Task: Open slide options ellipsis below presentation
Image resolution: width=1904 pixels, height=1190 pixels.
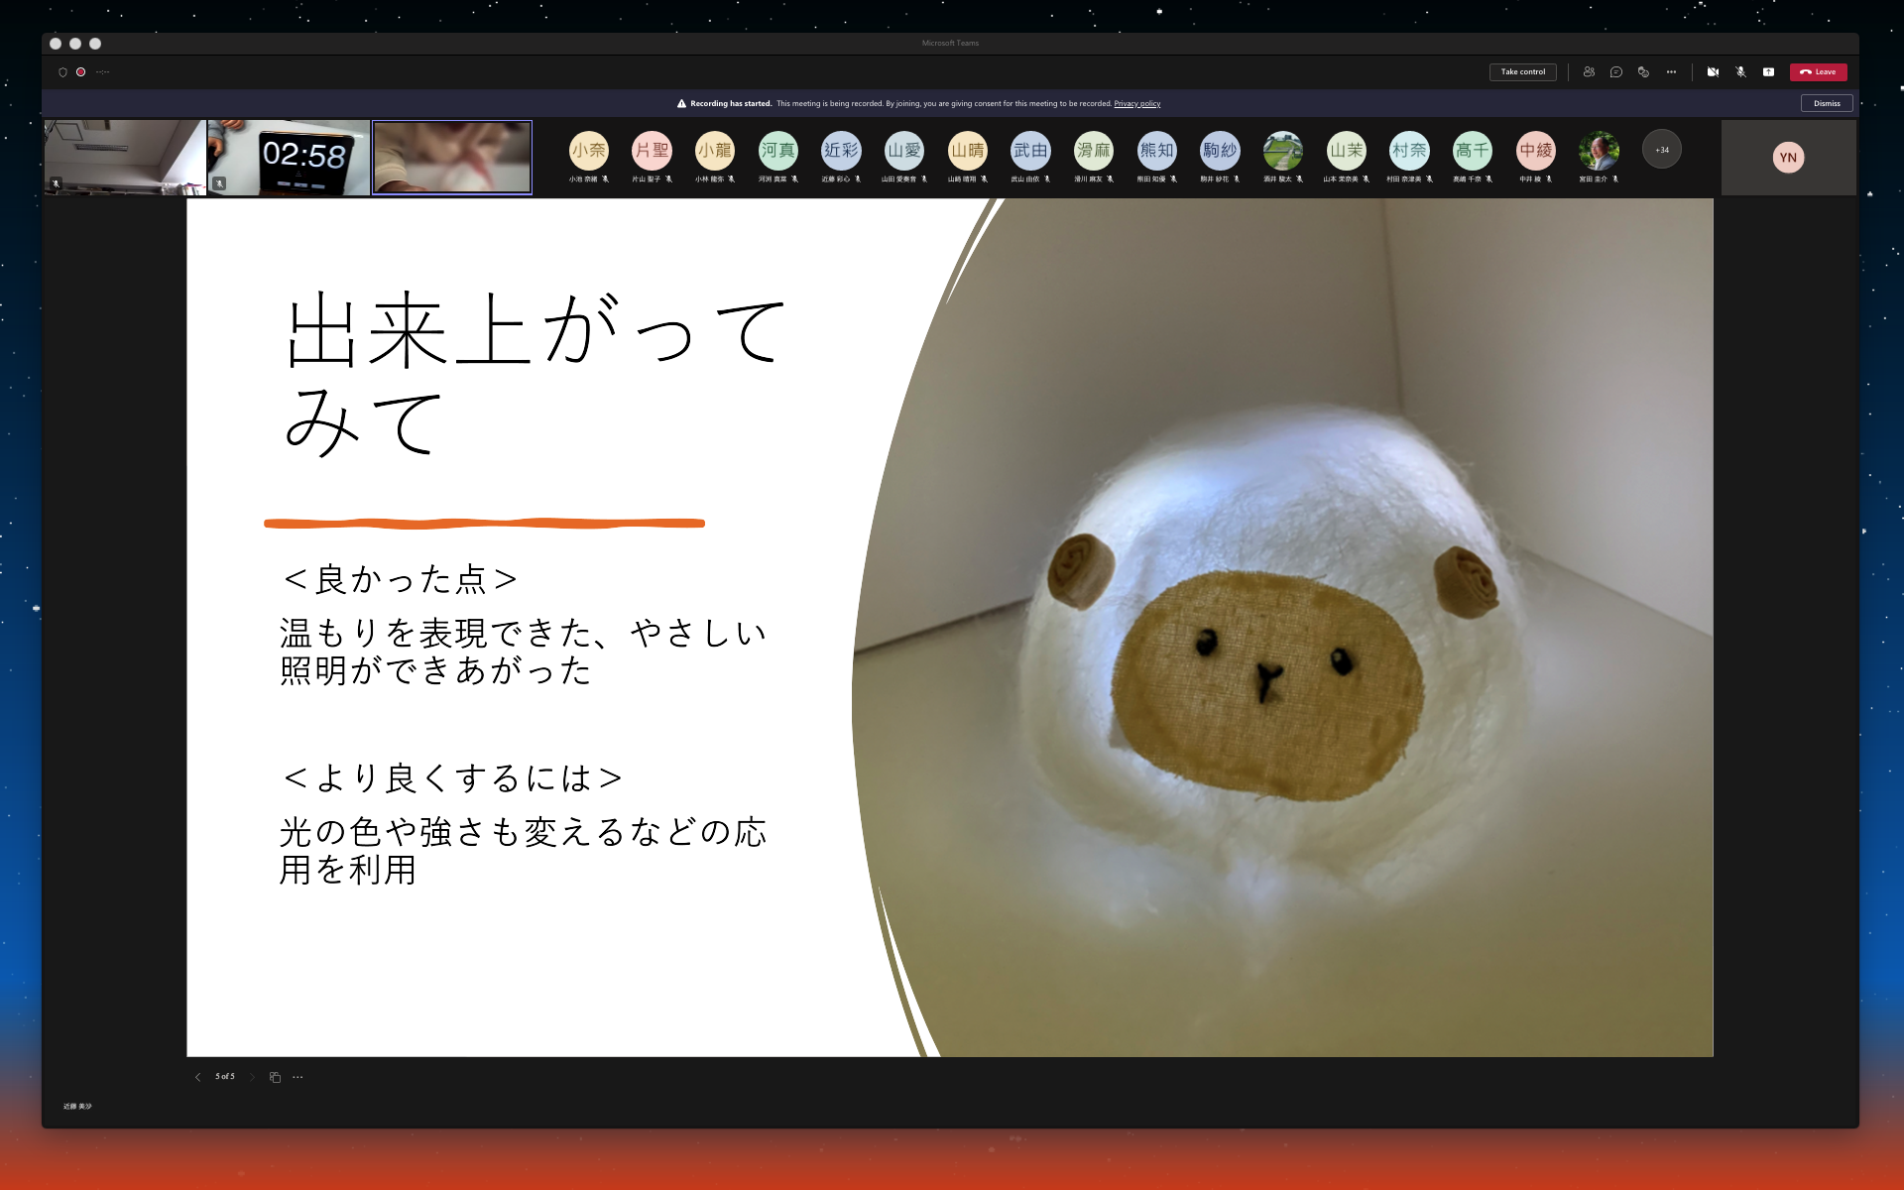Action: coord(297,1077)
